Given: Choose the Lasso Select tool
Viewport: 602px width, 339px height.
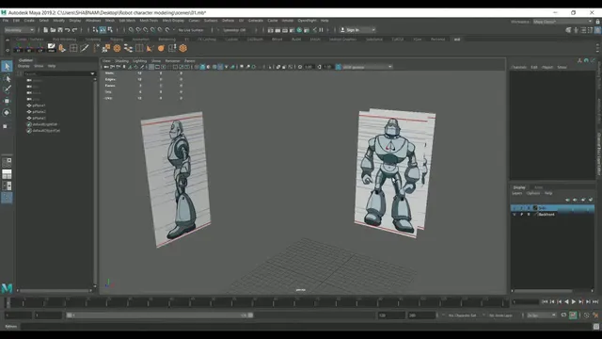Looking at the screenshot, I should pos(7,78).
